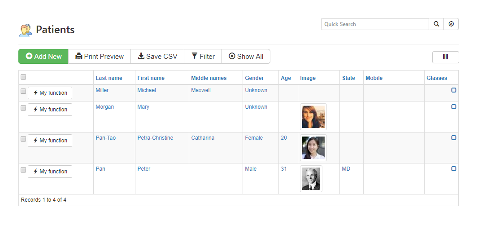Open Mary Morgan's photo thumbnail

313,117
